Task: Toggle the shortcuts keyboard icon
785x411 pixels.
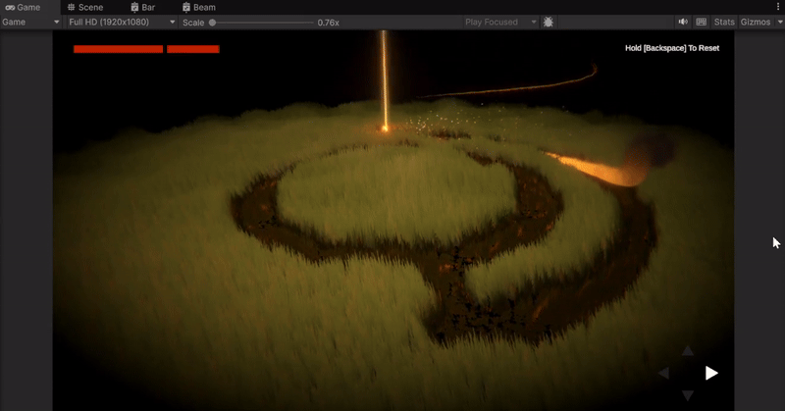Action: click(702, 22)
